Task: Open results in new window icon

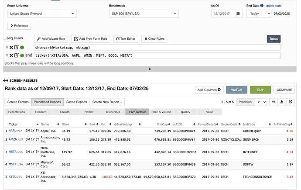Action: coord(290,102)
